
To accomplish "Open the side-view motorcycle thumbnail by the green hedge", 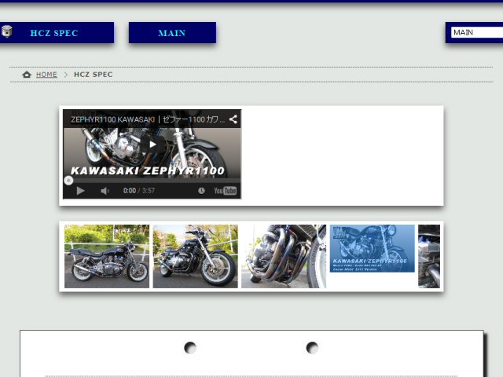I will (107, 256).
